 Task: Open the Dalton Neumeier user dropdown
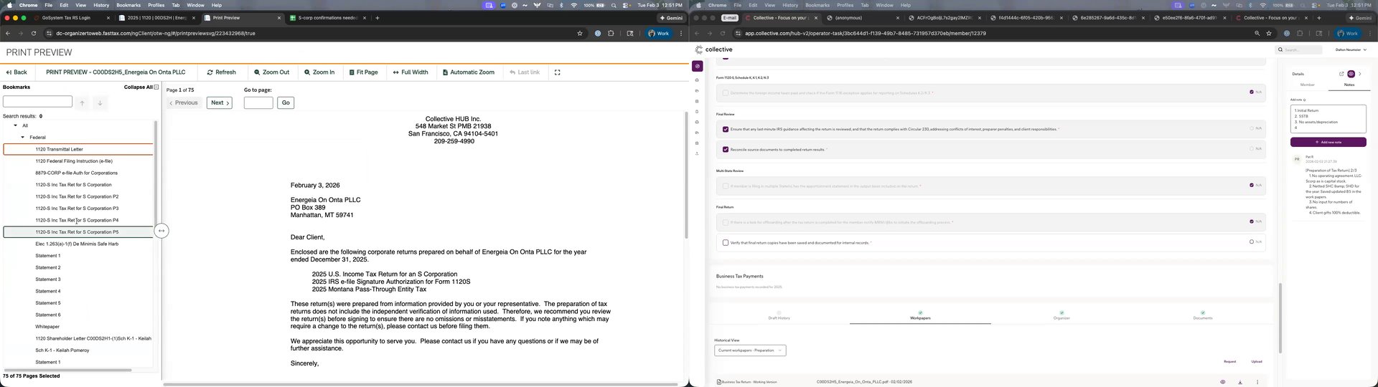(x=1351, y=49)
